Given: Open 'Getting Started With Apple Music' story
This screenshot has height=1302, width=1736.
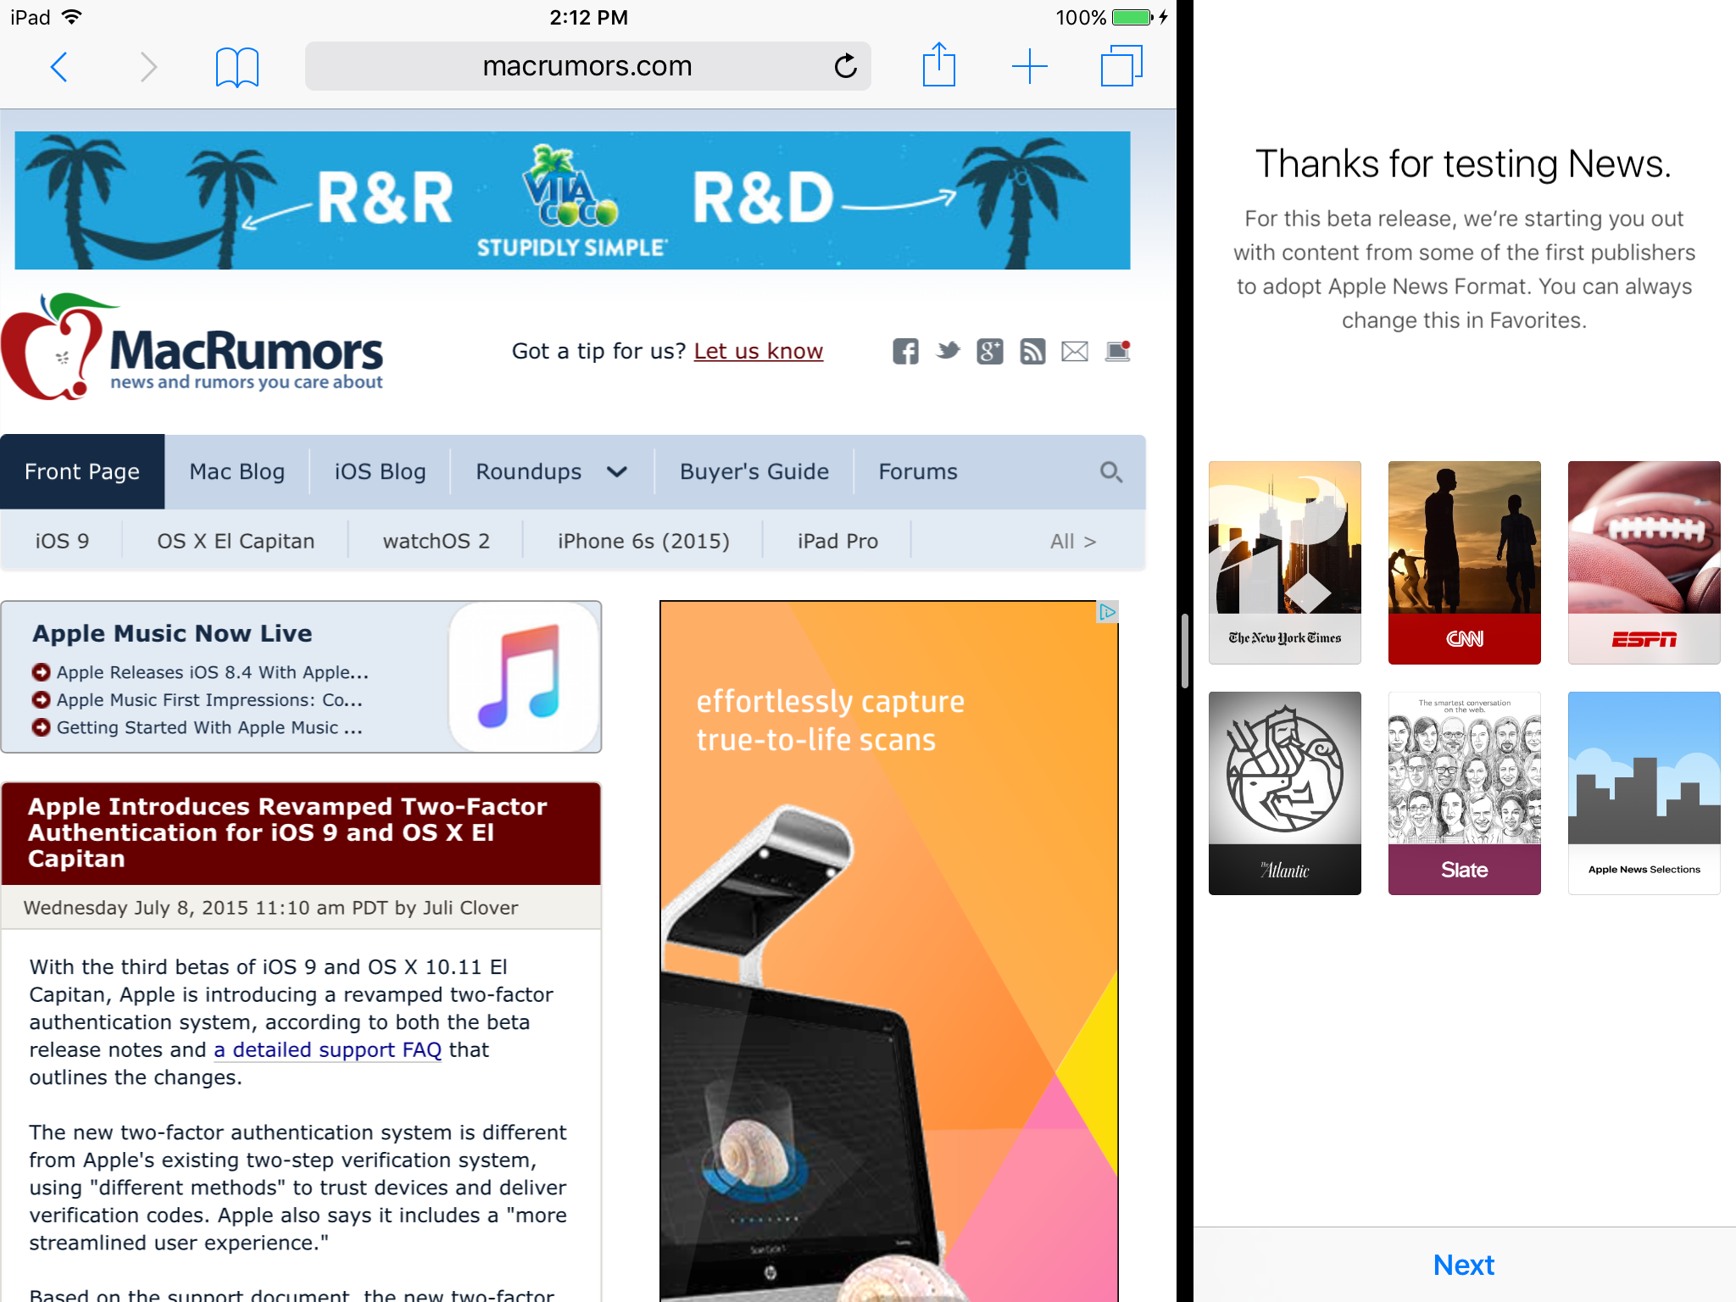Looking at the screenshot, I should pyautogui.click(x=209, y=727).
